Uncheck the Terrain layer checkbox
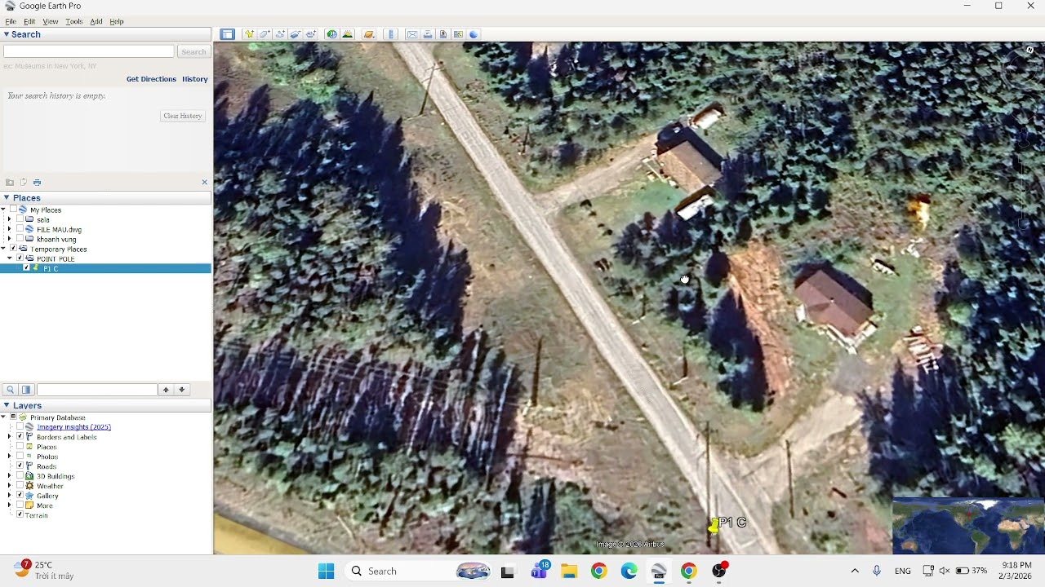Screen dimensions: 1045x587 [x=20, y=515]
